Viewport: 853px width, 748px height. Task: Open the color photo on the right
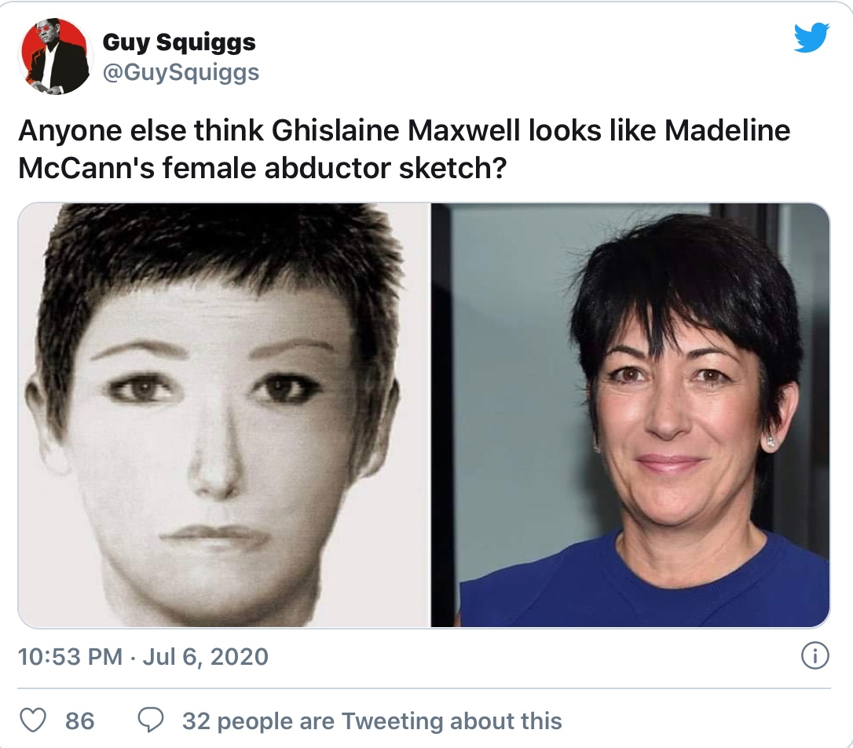tap(630, 415)
